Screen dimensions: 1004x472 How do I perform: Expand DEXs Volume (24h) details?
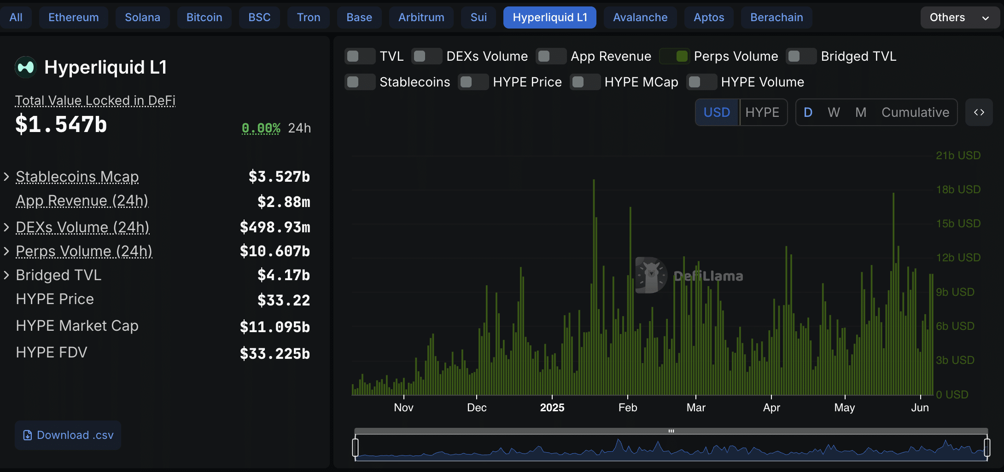(6, 227)
